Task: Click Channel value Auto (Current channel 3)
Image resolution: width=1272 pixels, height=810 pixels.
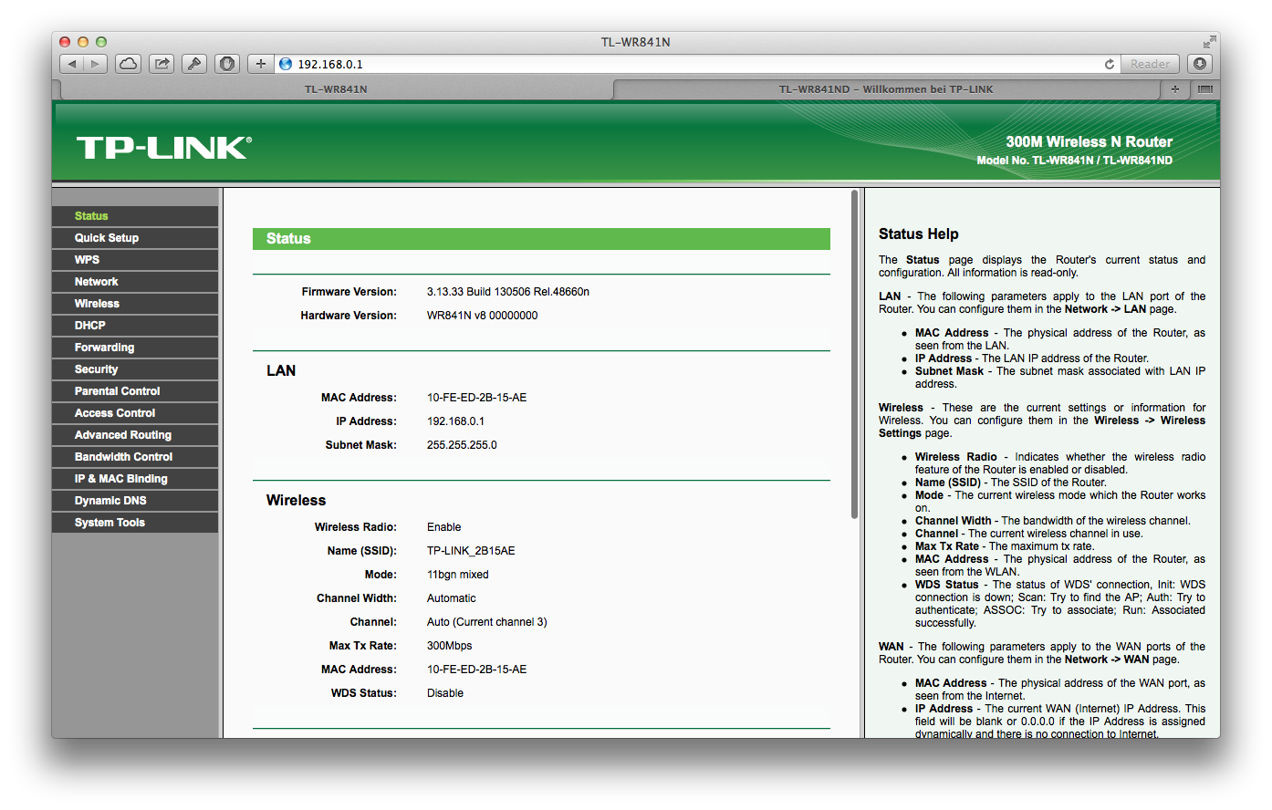Action: click(x=487, y=622)
